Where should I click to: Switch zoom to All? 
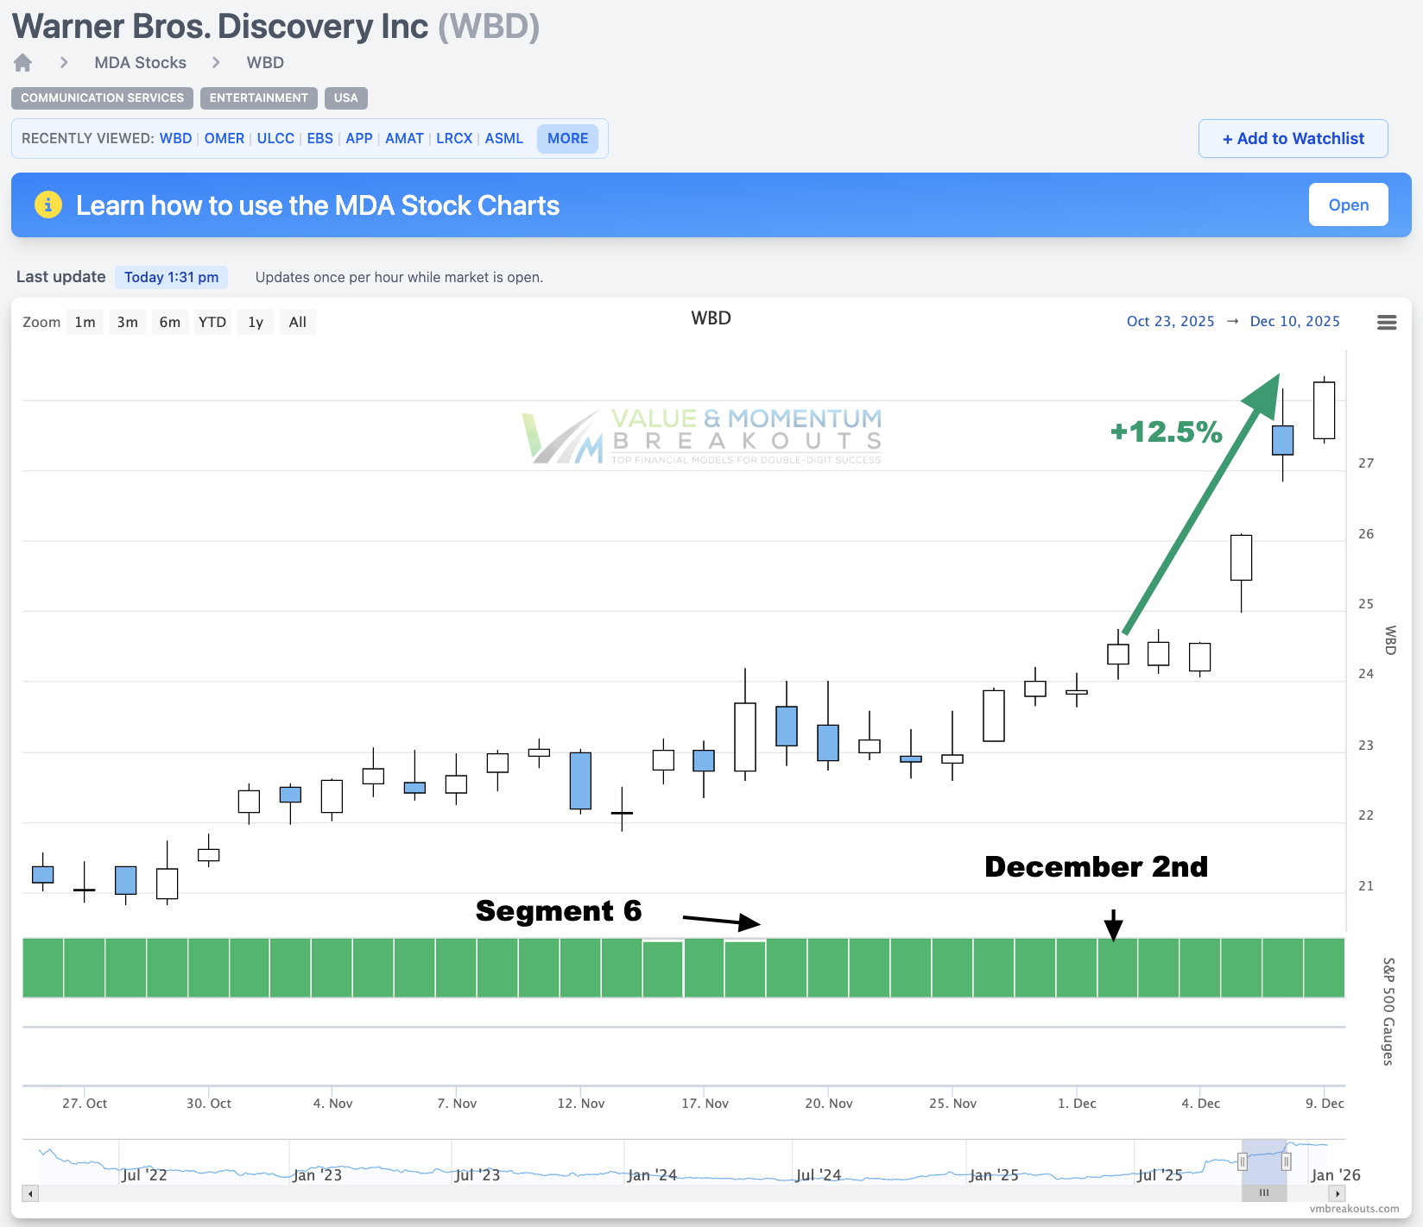pyautogui.click(x=297, y=322)
